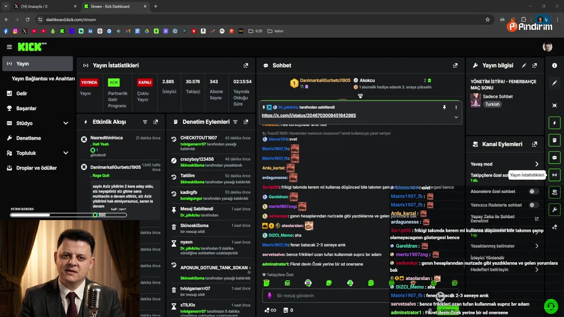Click the subscribers goal progress bar
Viewport: 564px width, 317px height.
(x=68, y=215)
